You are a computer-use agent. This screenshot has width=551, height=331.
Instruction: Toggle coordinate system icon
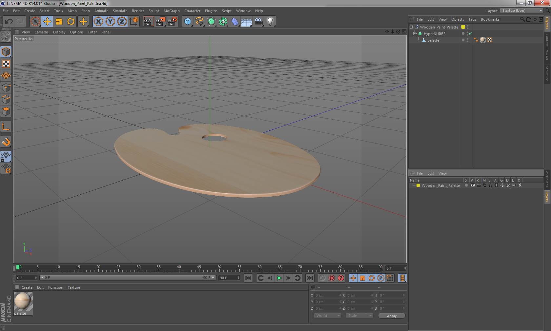point(134,22)
